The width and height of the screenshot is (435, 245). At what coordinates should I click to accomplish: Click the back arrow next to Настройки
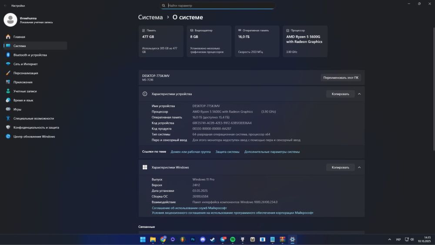click(5, 6)
